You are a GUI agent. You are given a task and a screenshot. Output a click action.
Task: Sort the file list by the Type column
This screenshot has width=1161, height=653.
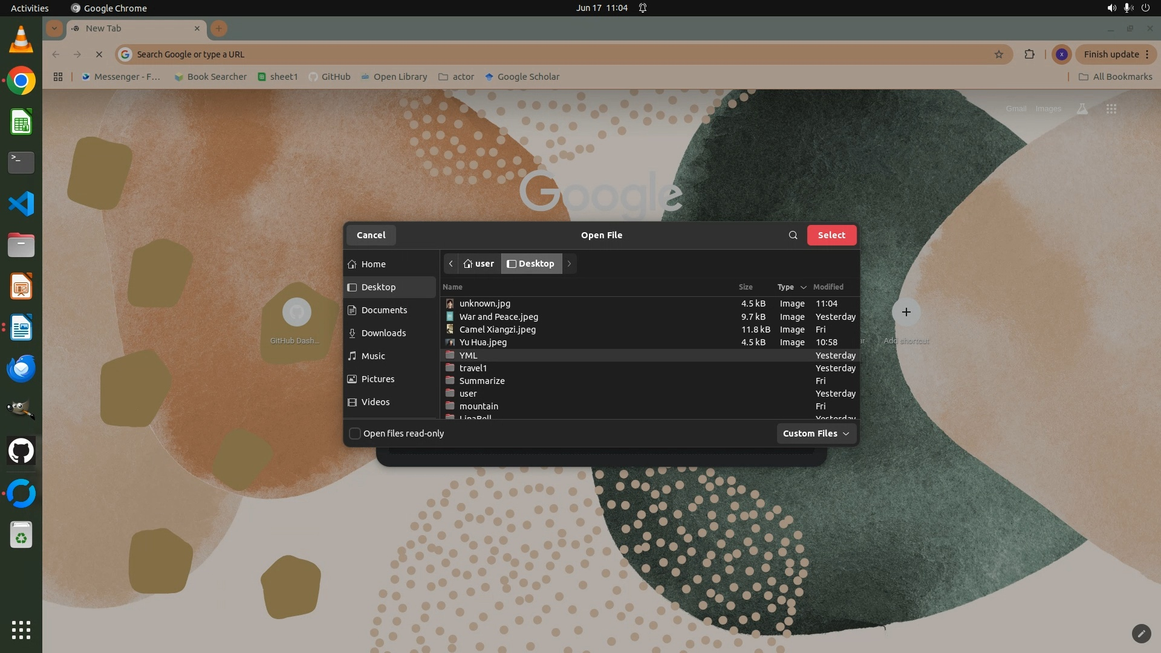point(785,287)
